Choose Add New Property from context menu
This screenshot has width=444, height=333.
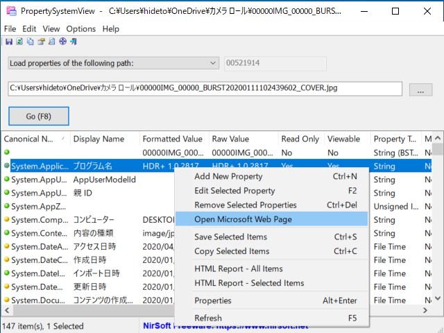pos(272,176)
